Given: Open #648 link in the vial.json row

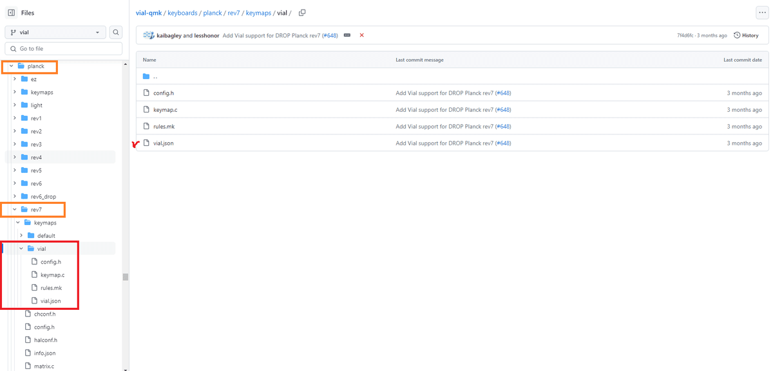Looking at the screenshot, I should coord(503,143).
